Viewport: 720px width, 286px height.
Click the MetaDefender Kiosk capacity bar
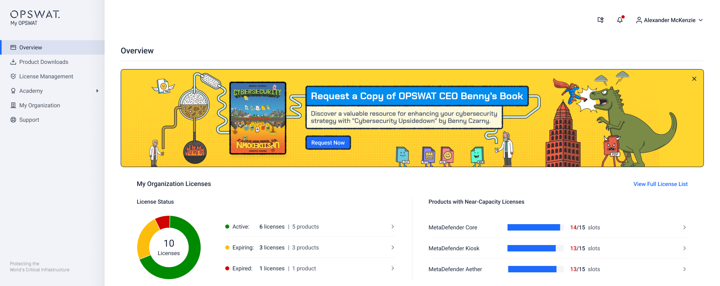click(535, 248)
